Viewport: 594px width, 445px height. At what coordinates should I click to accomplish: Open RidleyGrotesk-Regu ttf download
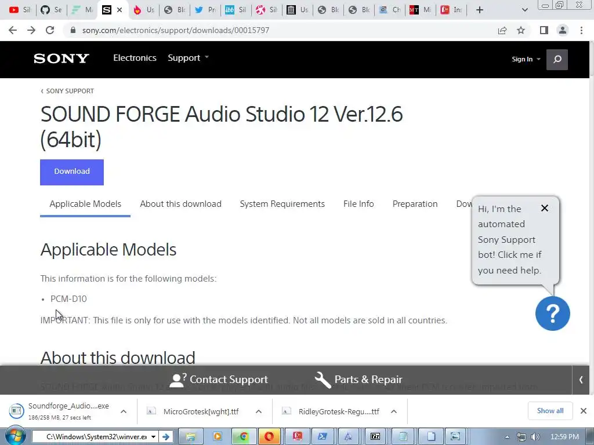tap(331, 411)
